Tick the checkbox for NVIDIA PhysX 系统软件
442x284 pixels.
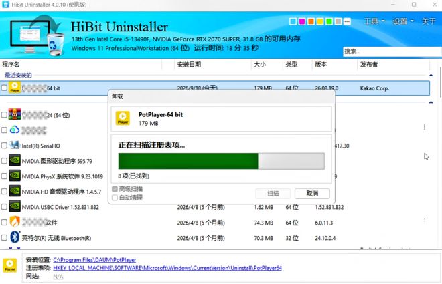[4, 176]
